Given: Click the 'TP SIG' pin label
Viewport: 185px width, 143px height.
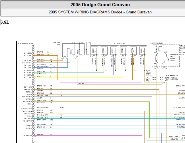Looking at the screenshot, I should [x=29, y=94].
